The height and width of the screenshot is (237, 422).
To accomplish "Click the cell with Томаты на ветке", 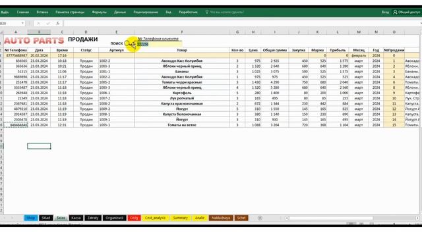I will click(182, 125).
